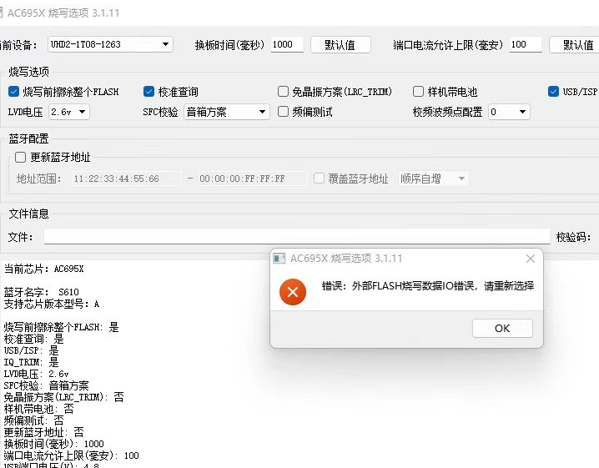The image size is (599, 468).
Task: Click log line 当前芯片: AC695X
Action: point(43,269)
